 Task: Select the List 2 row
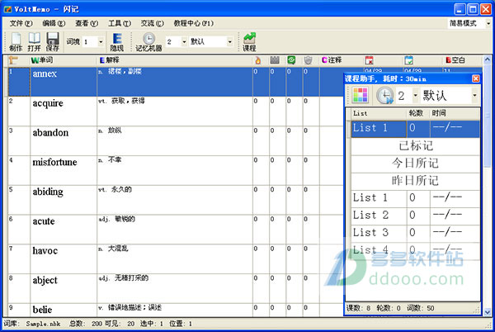click(415, 216)
